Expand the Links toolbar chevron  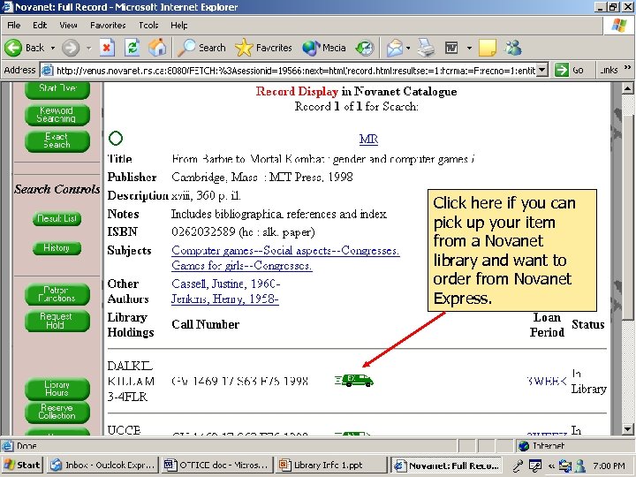[628, 68]
